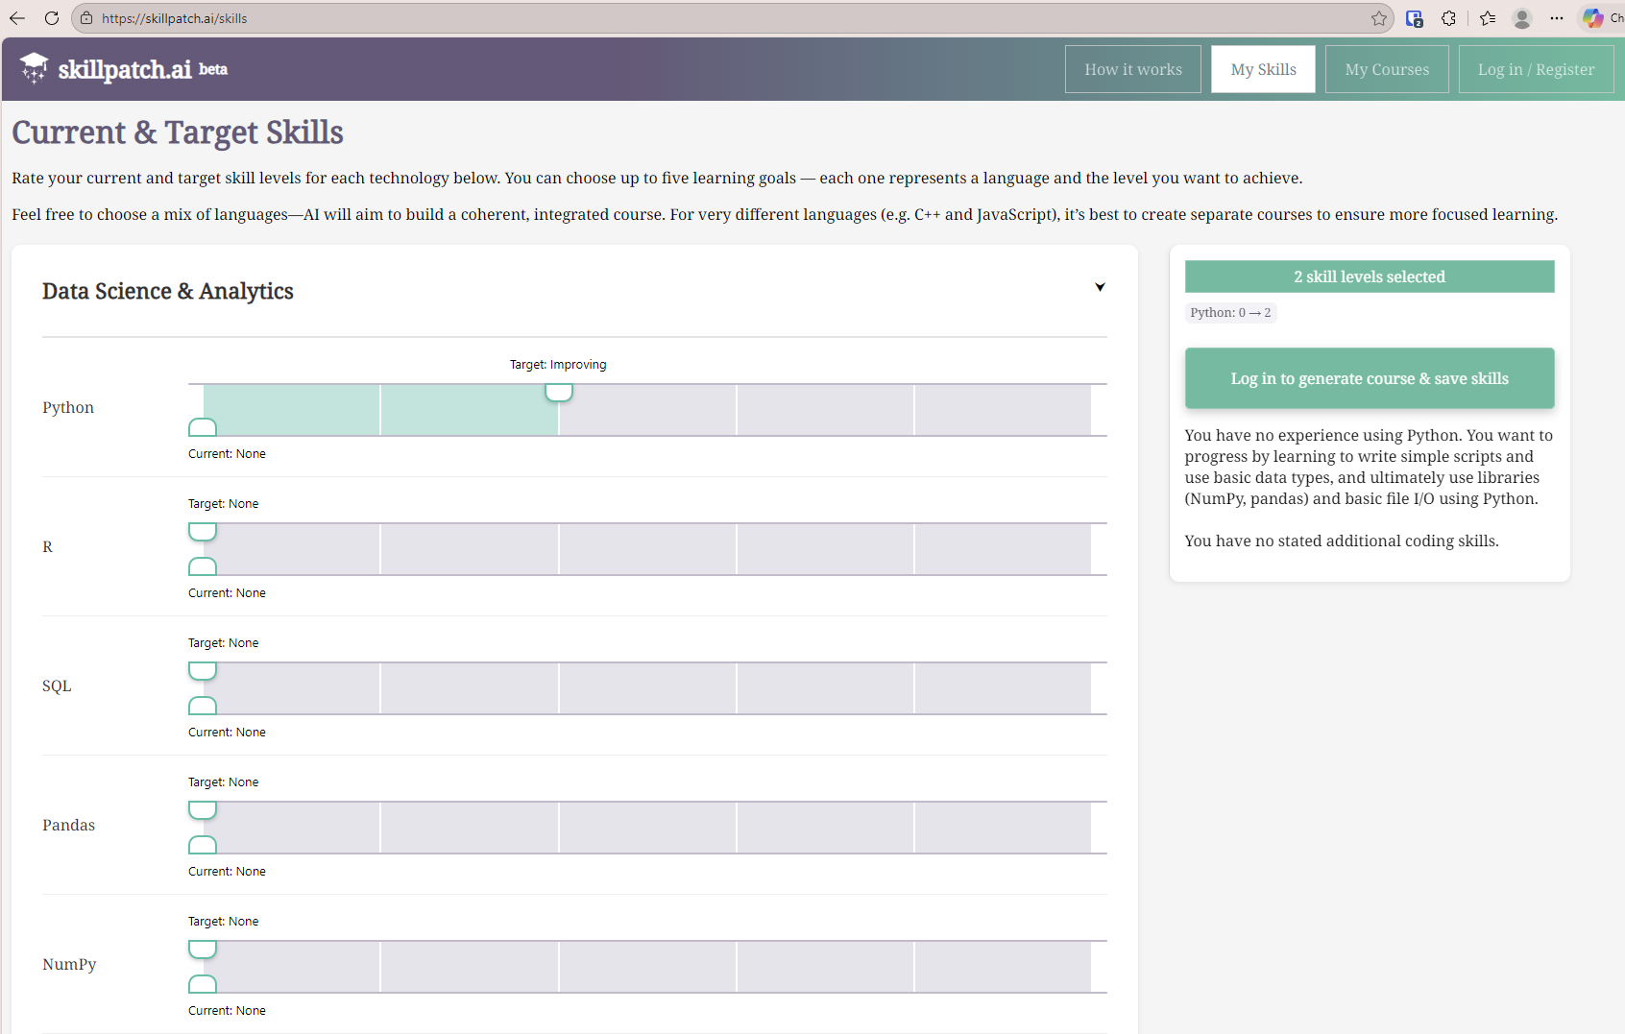Viewport: 1625px width, 1034px height.
Task: Open the favorites list icon
Action: pos(1488,18)
